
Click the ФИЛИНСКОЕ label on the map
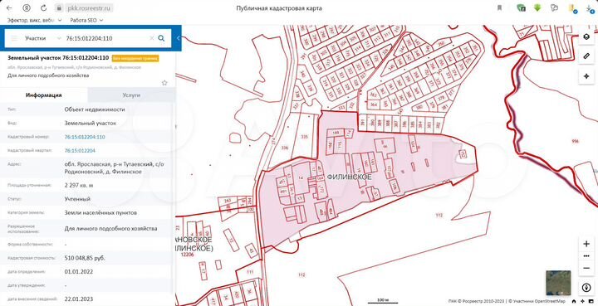(349, 177)
